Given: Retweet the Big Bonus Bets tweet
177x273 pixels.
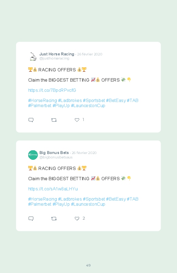Looking at the screenshot, I should point(54,219).
